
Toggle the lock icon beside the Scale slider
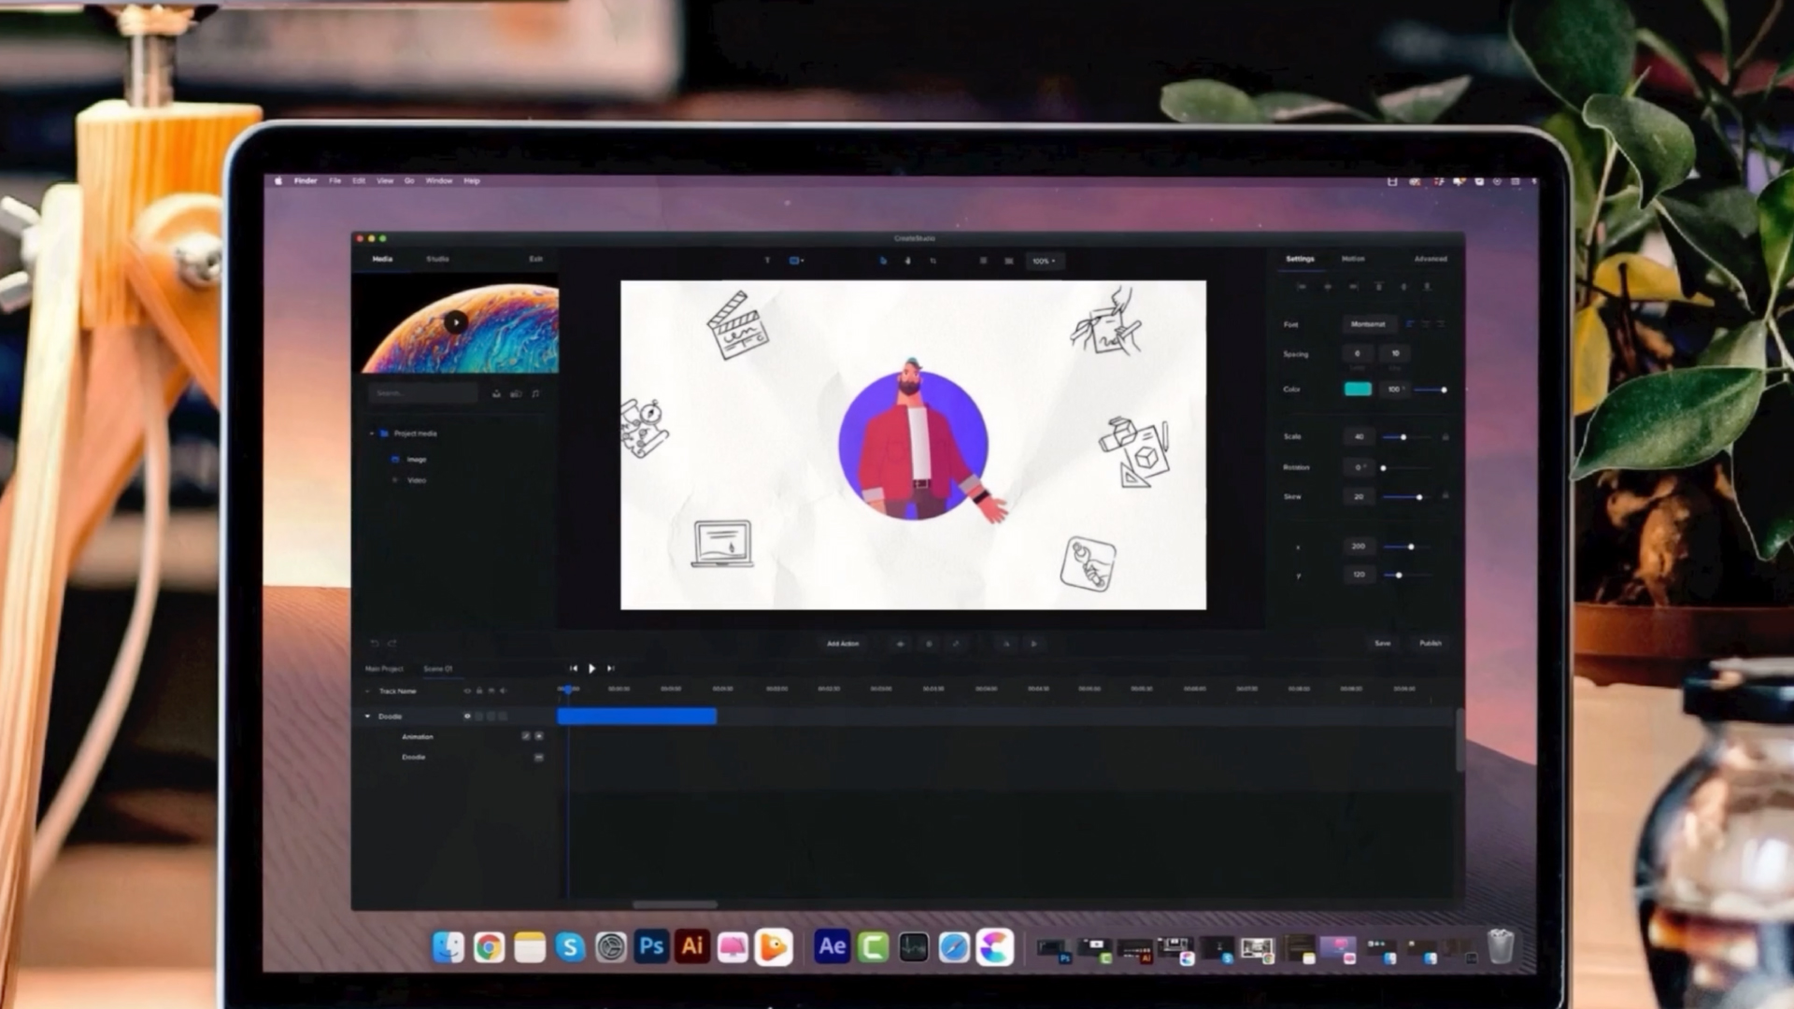pyautogui.click(x=1445, y=436)
